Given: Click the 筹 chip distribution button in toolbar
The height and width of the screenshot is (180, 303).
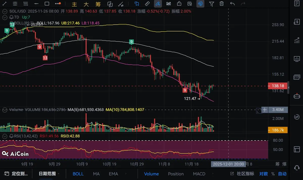Looking at the screenshot, I should coord(98,4).
